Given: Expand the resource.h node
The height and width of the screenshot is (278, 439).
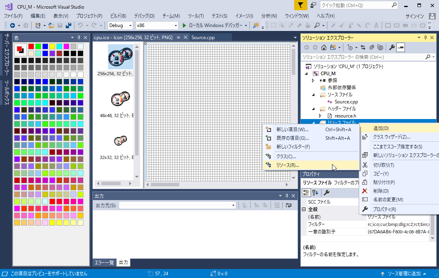Looking at the screenshot, I should (x=320, y=116).
